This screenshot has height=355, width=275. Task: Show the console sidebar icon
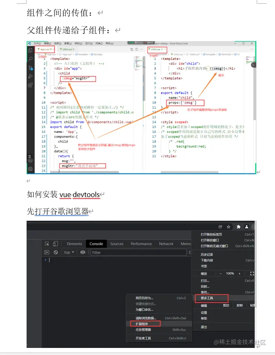coord(47,252)
